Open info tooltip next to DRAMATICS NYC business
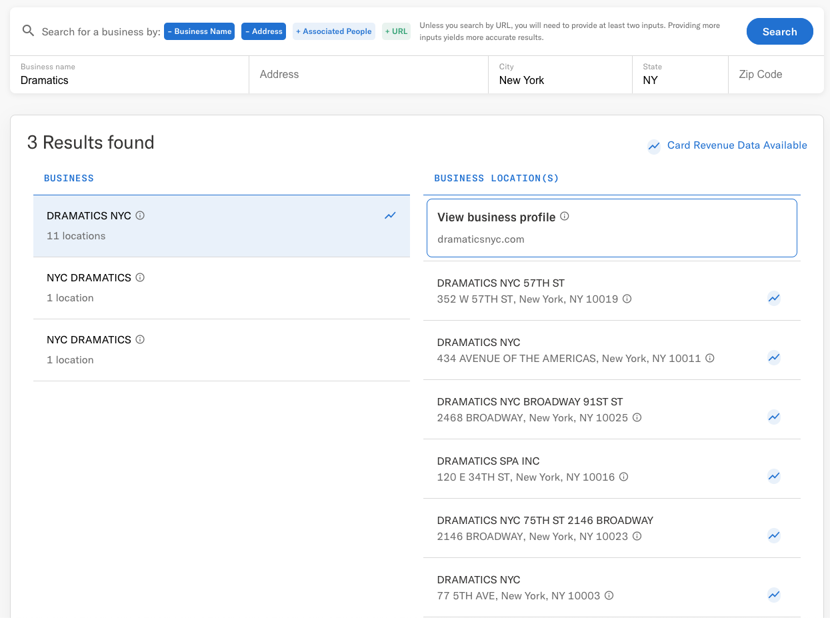830x618 pixels. (x=139, y=215)
